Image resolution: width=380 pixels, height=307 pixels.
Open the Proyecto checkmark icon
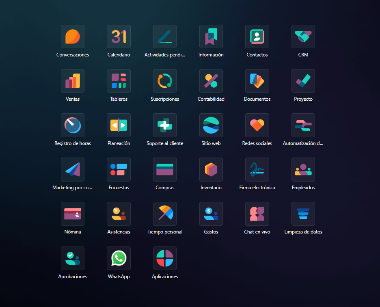coord(303,81)
